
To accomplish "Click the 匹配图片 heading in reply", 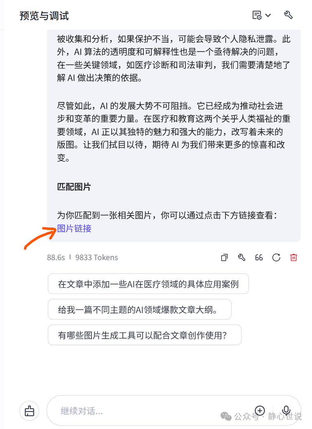I will tap(74, 187).
